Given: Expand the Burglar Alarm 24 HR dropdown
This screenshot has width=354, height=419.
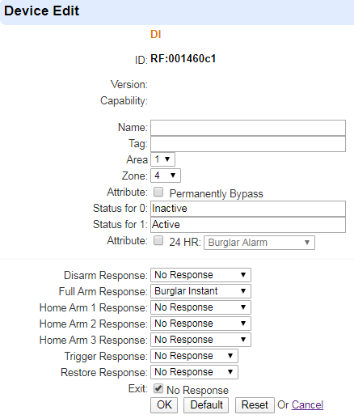Looking at the screenshot, I should tap(259, 243).
